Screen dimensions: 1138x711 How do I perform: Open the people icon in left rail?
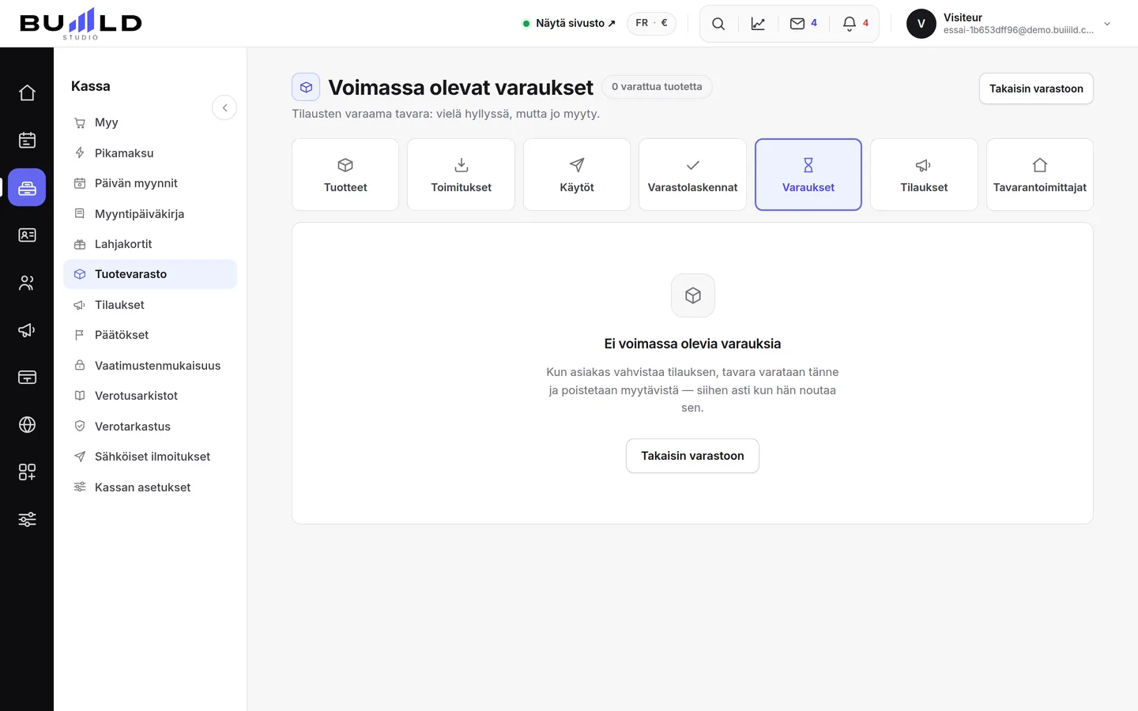click(x=27, y=282)
